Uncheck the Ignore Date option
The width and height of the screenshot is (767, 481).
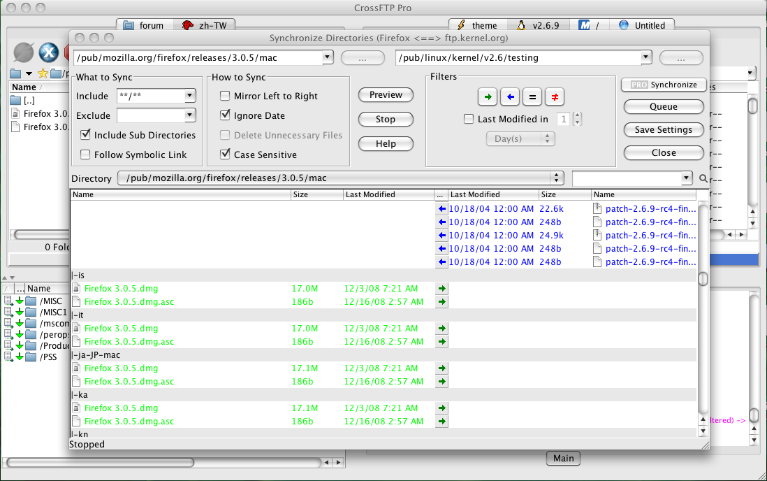click(x=225, y=115)
